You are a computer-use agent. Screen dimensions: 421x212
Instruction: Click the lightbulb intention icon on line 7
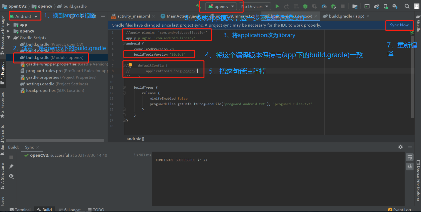pyautogui.click(x=130, y=65)
